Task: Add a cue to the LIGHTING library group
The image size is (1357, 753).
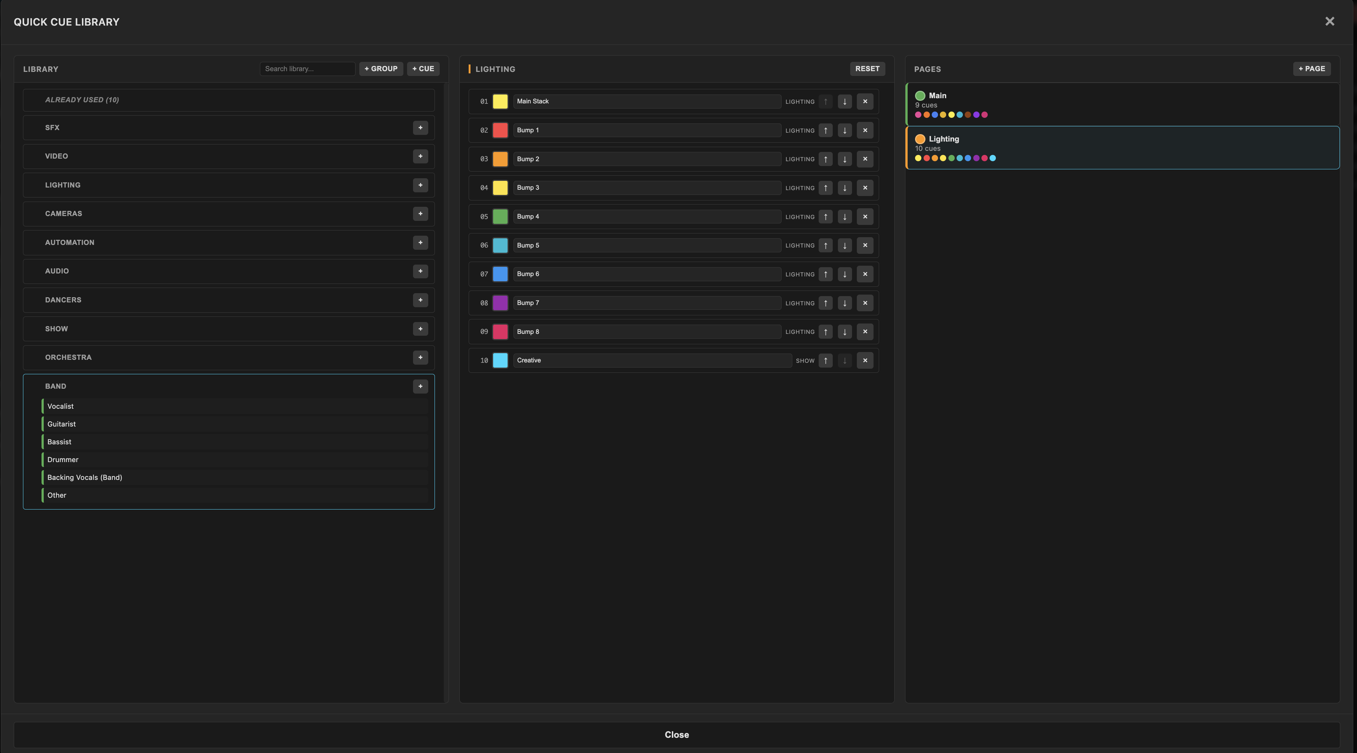Action: pyautogui.click(x=420, y=185)
